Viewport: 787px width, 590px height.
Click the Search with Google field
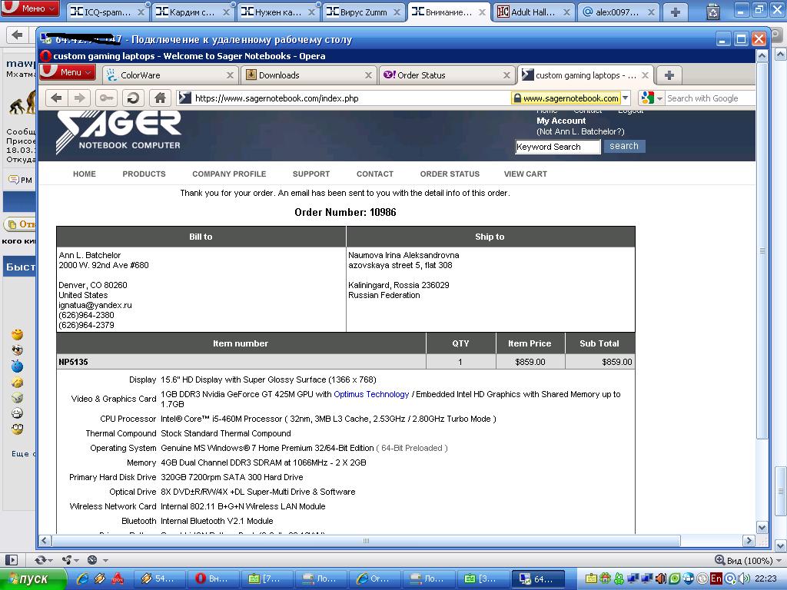[x=710, y=98]
